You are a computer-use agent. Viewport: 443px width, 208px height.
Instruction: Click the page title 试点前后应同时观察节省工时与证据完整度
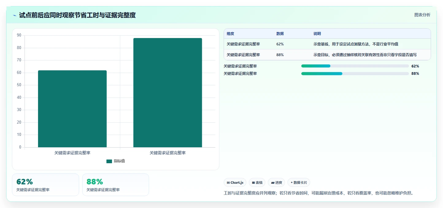(x=77, y=15)
